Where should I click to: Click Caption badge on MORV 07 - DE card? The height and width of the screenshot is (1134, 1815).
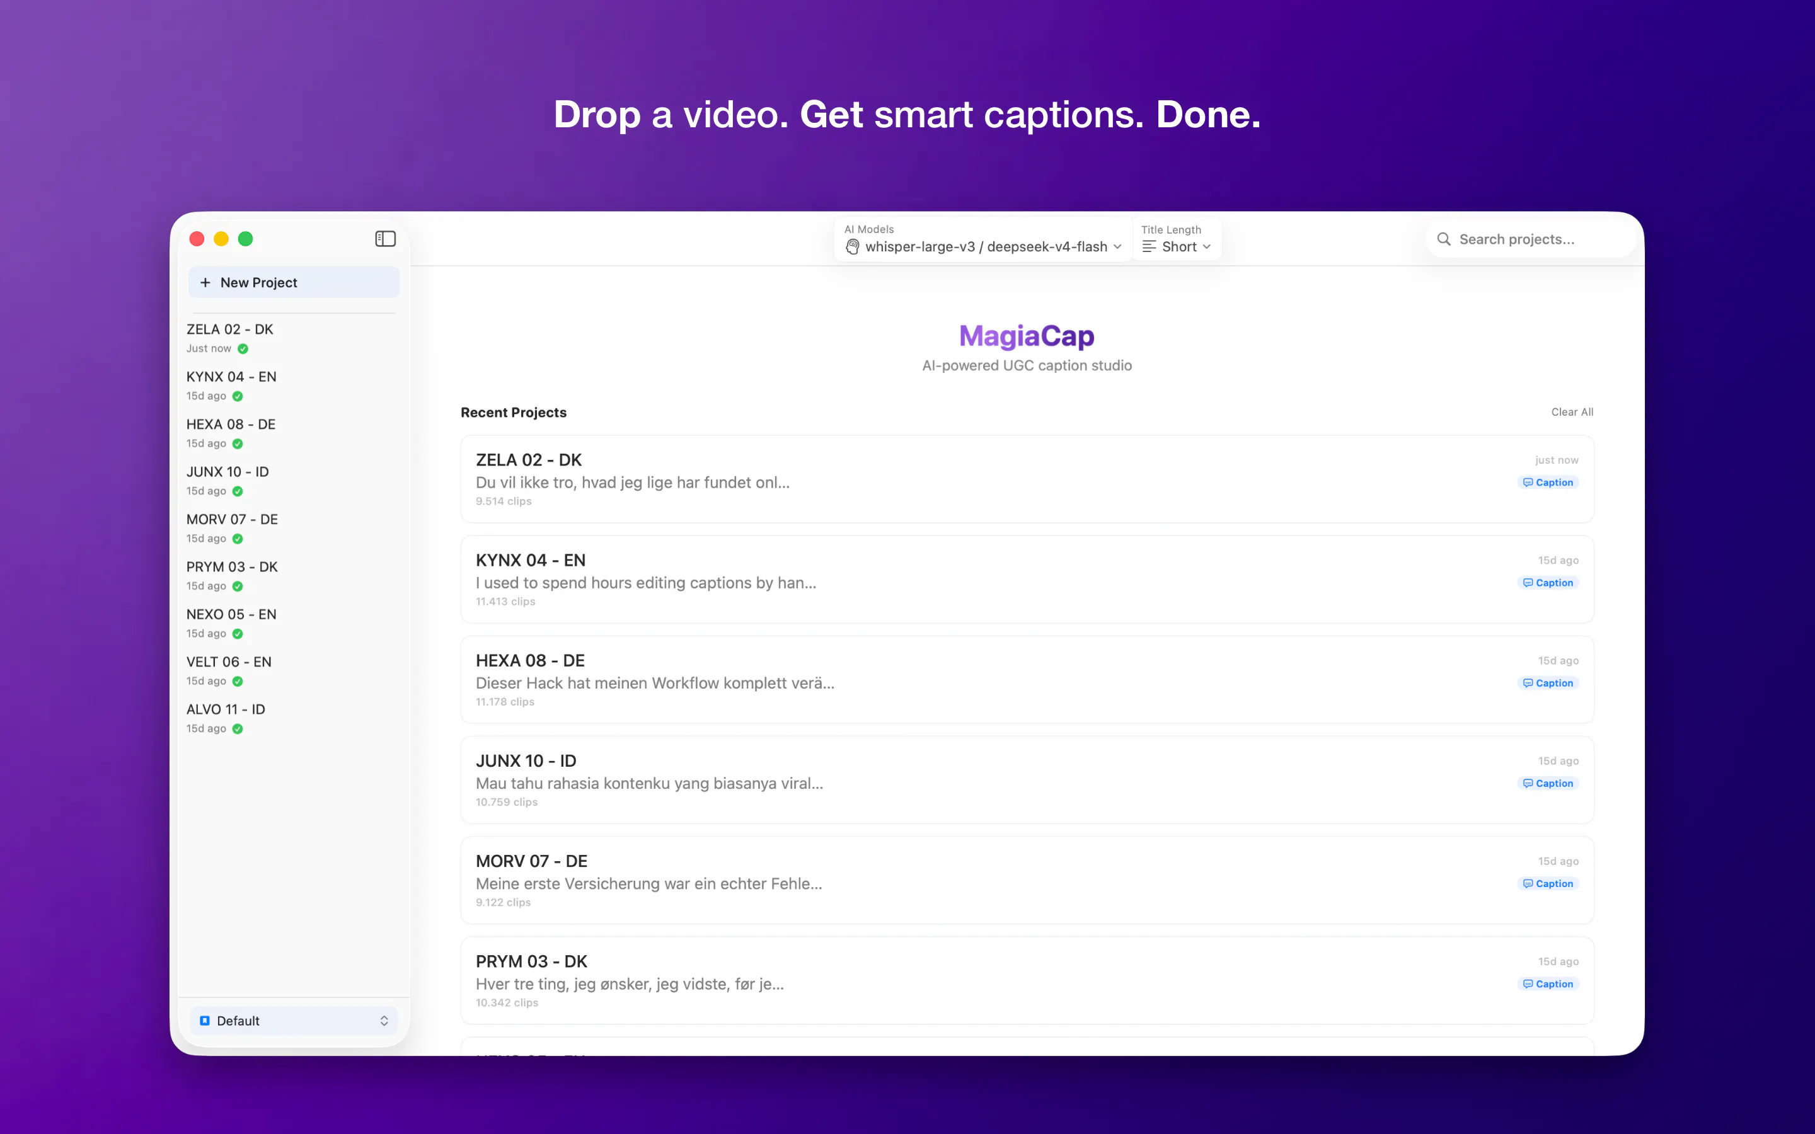[x=1548, y=883]
